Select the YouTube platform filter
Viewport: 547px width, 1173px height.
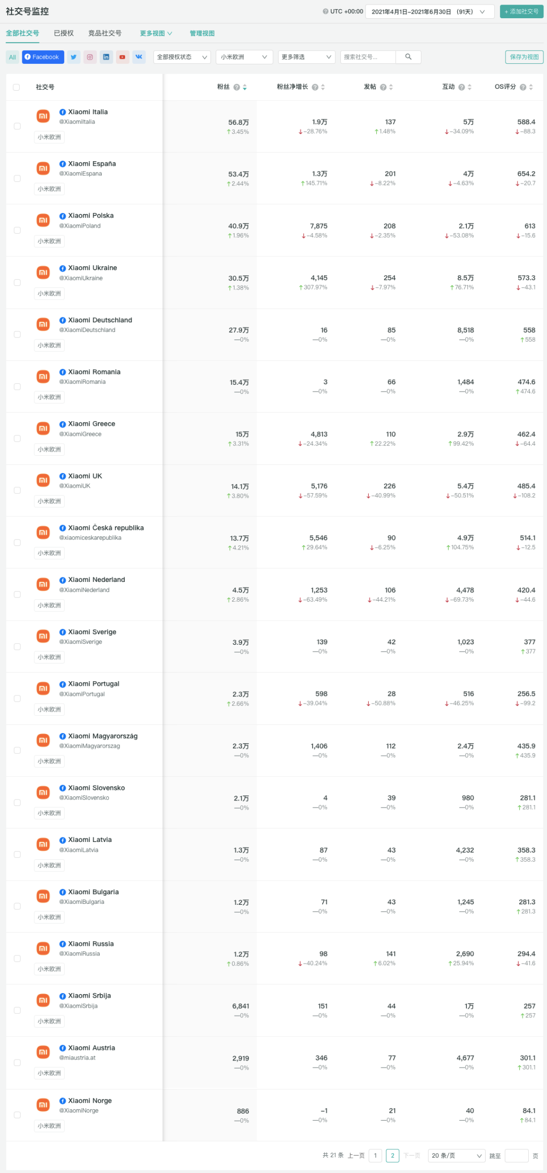pyautogui.click(x=122, y=57)
